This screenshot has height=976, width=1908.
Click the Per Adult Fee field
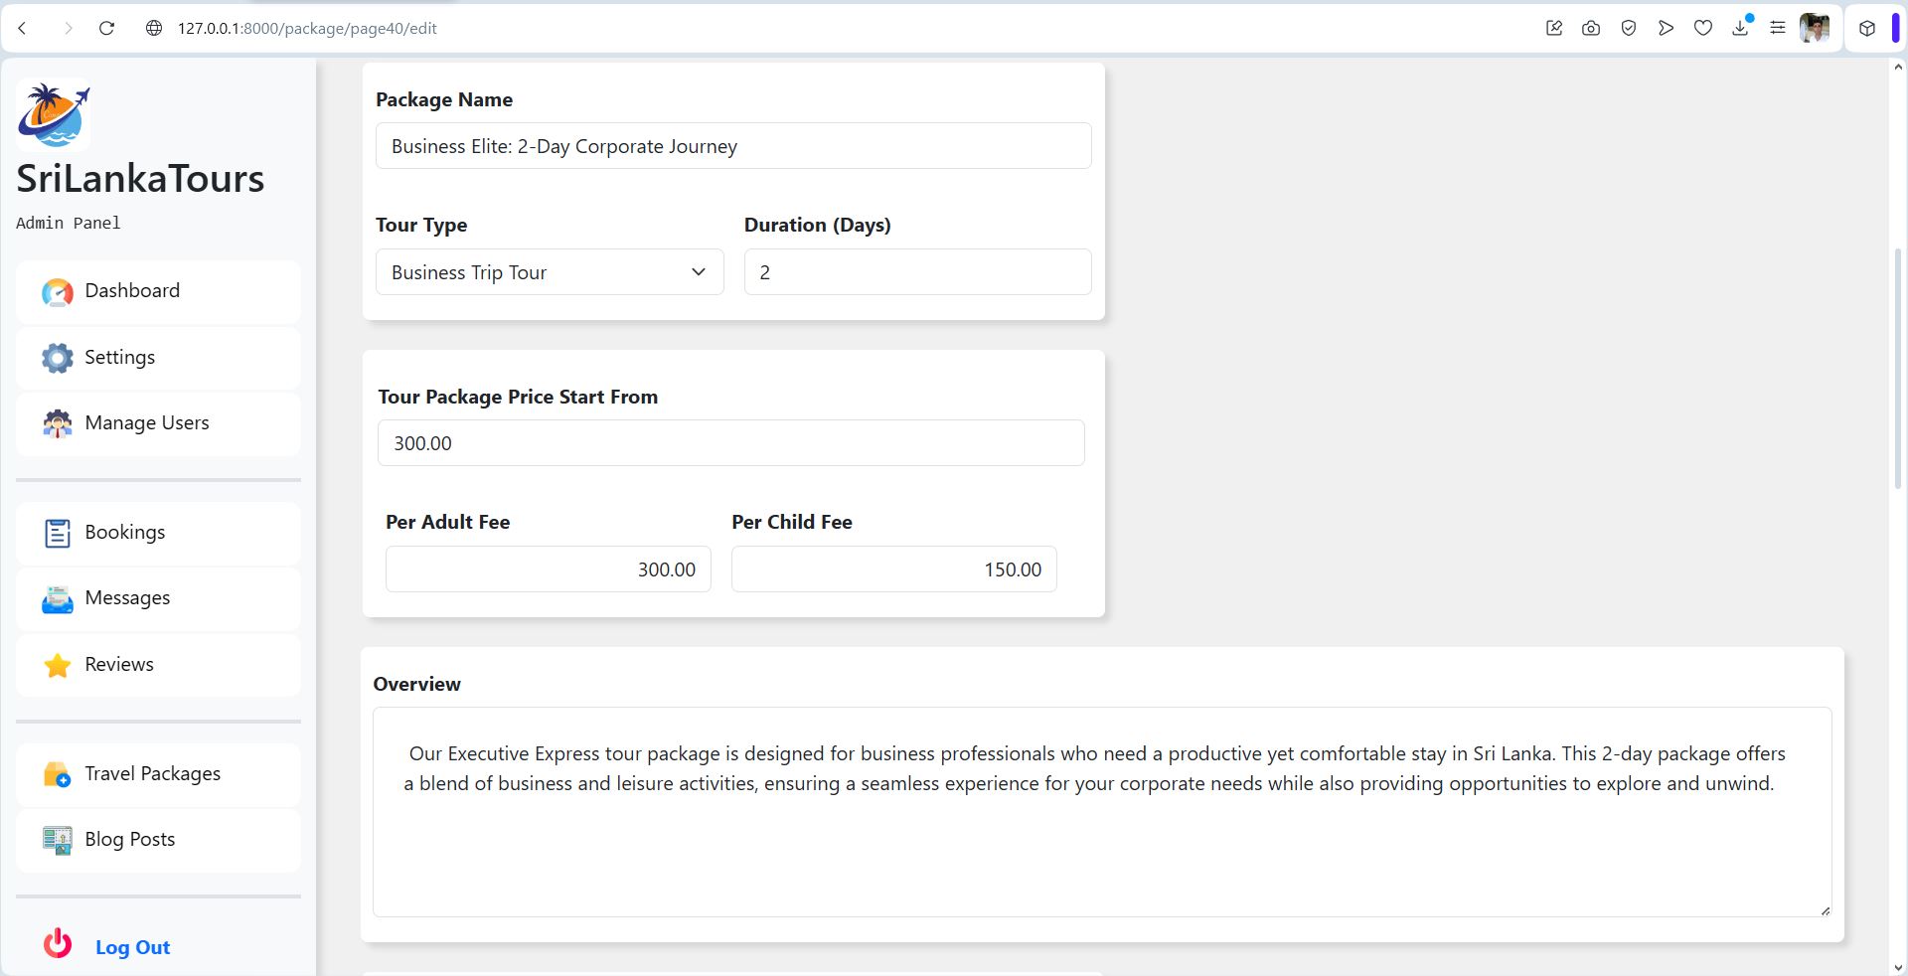point(549,569)
